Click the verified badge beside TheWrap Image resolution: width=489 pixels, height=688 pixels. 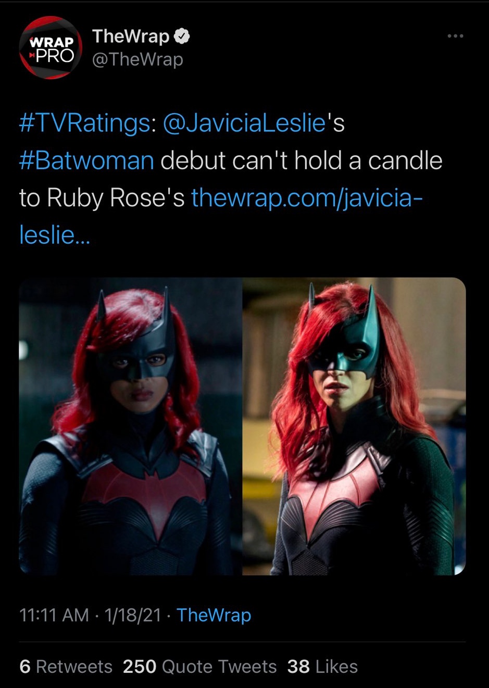(182, 36)
